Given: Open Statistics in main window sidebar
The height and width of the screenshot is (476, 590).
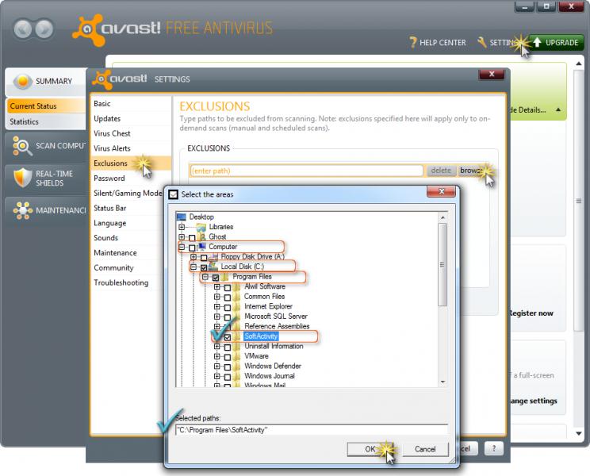Looking at the screenshot, I should (x=24, y=121).
